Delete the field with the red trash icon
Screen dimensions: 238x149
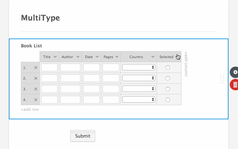235,85
